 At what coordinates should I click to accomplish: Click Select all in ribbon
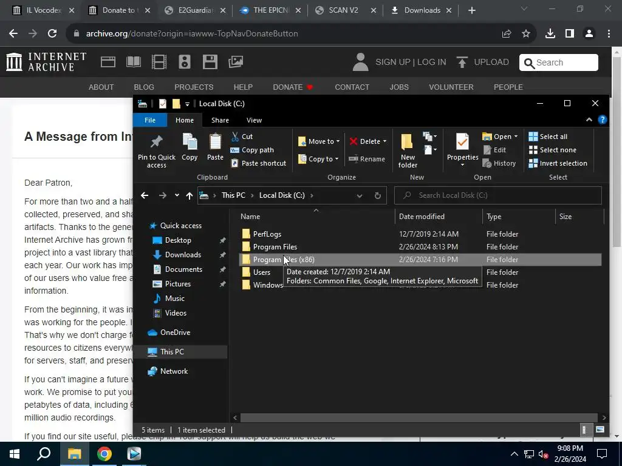coord(548,137)
